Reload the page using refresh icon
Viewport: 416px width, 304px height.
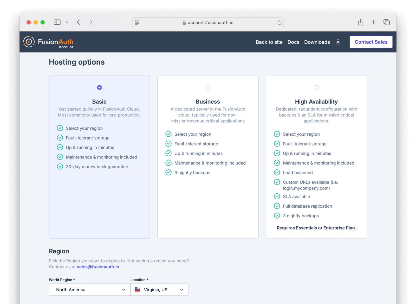(x=279, y=23)
